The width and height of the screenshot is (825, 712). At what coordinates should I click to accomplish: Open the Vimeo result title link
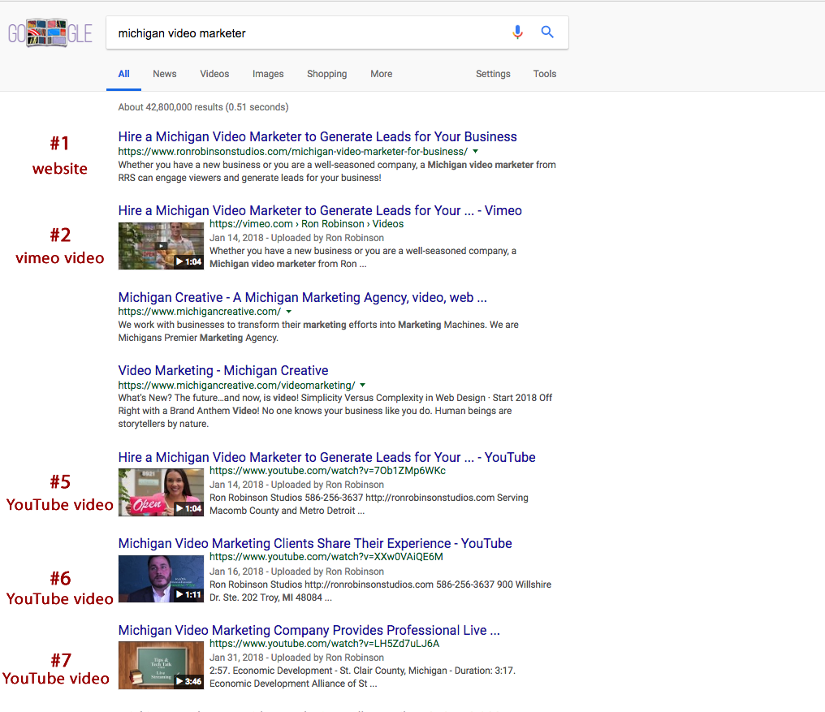[320, 210]
